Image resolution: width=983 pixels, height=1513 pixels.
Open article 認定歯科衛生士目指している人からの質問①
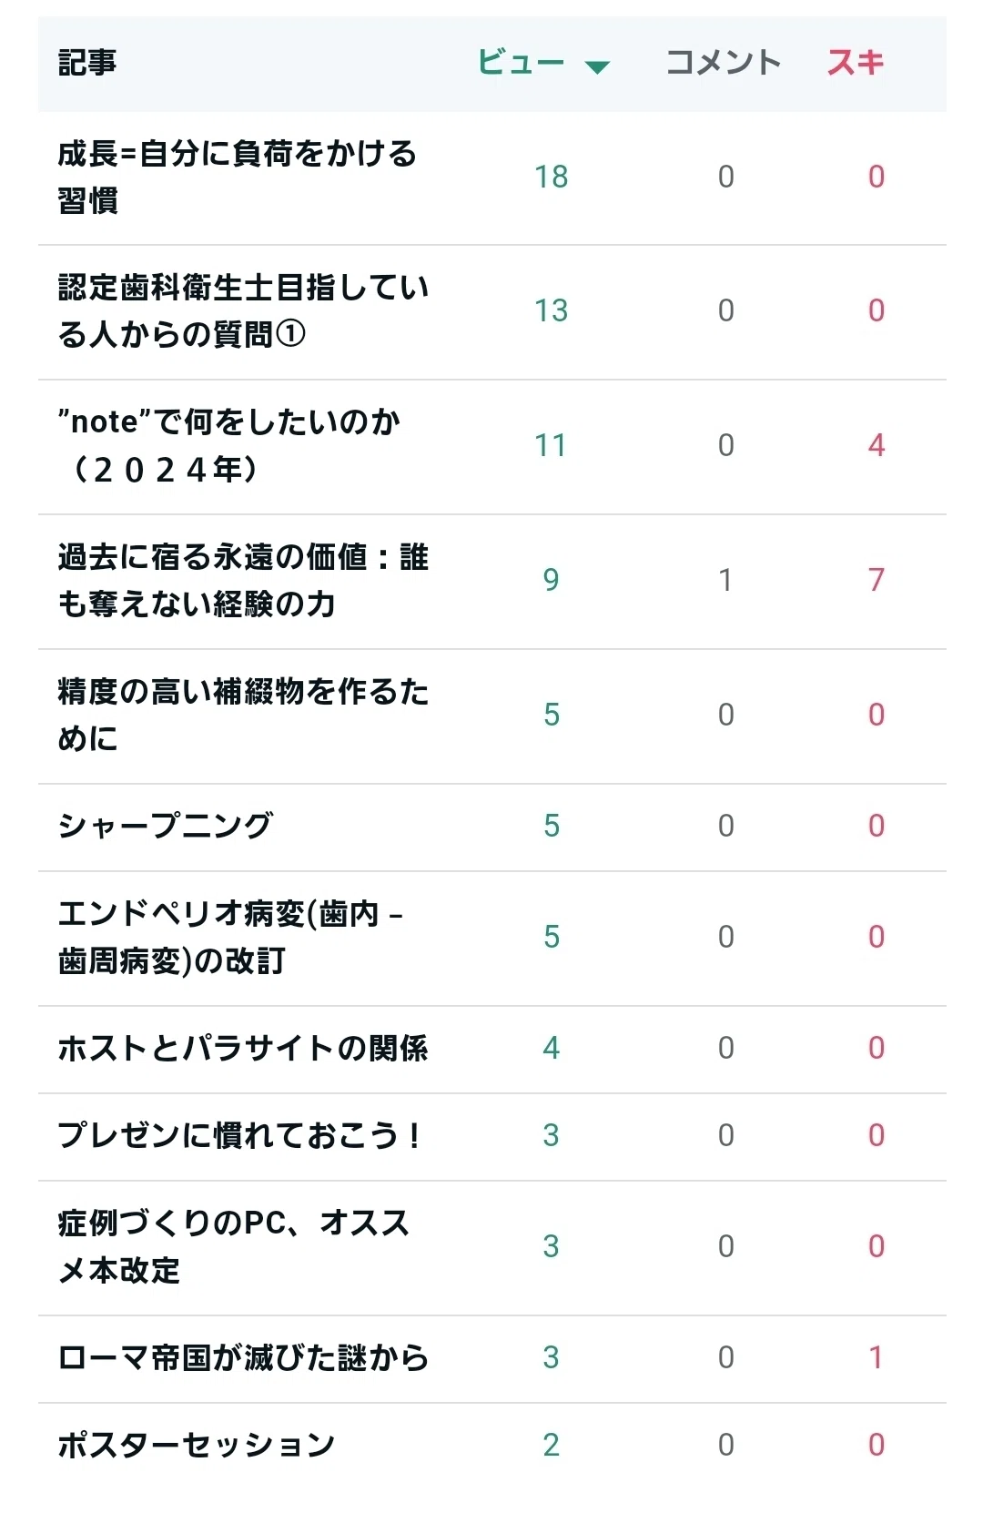click(243, 311)
